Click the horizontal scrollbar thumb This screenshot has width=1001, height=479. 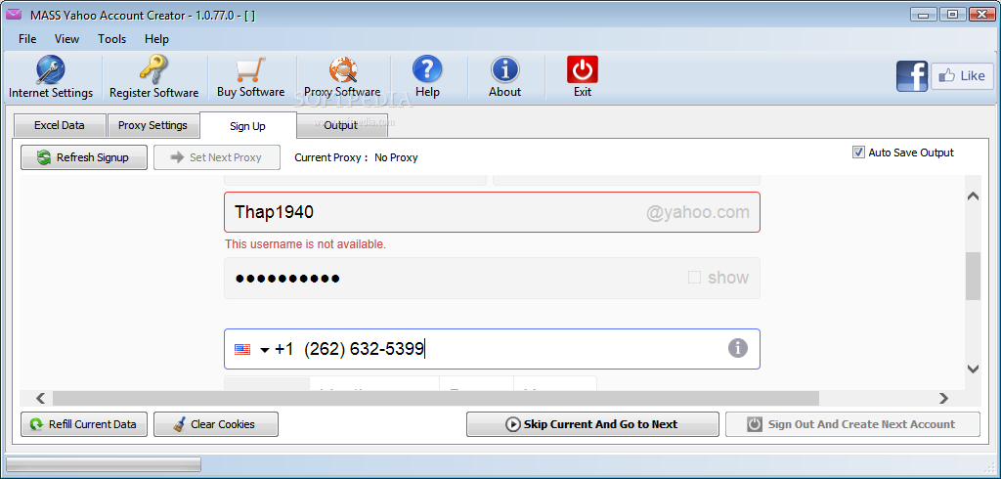pos(435,399)
